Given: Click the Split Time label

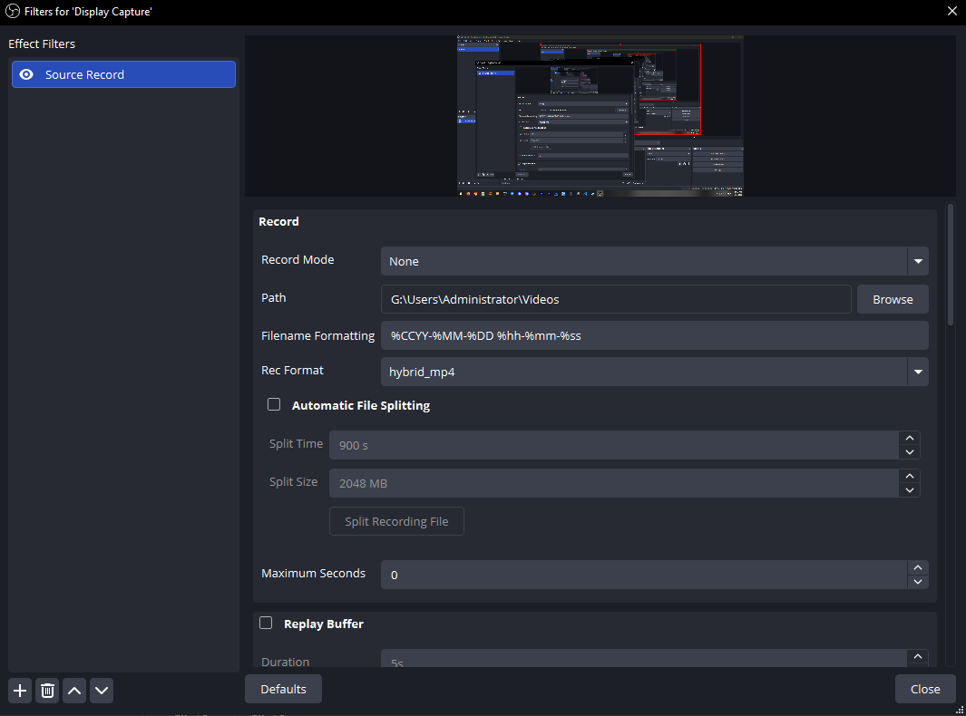Looking at the screenshot, I should click(x=296, y=443).
